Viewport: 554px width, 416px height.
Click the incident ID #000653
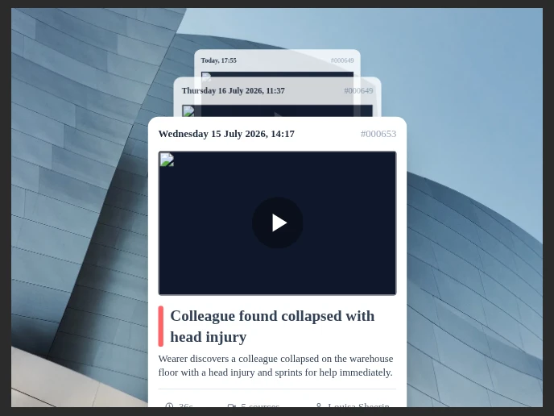pos(378,134)
